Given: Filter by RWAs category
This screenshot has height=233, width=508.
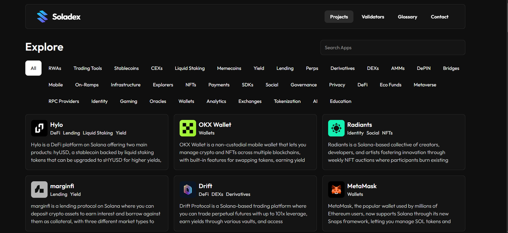Looking at the screenshot, I should pos(55,68).
